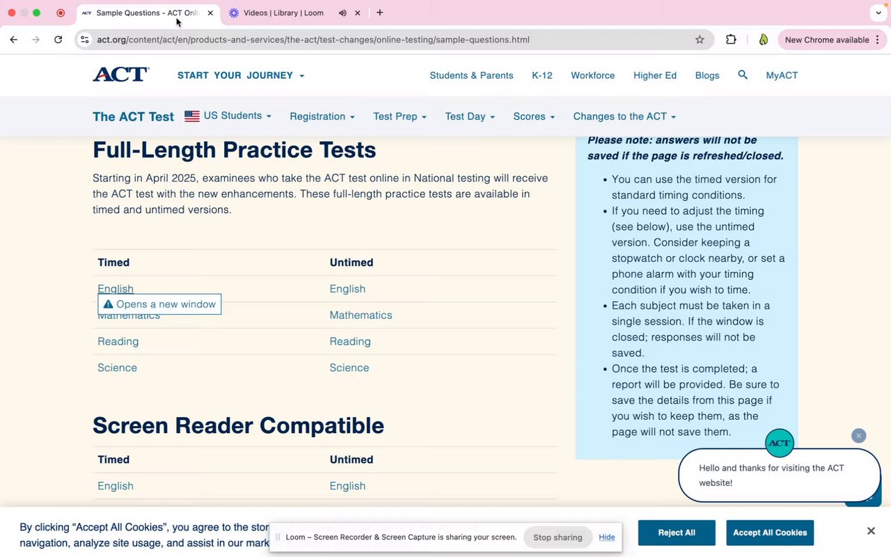Screen dimensions: 891x557
Task: Open Chrome three-dot menu
Action: 878,40
